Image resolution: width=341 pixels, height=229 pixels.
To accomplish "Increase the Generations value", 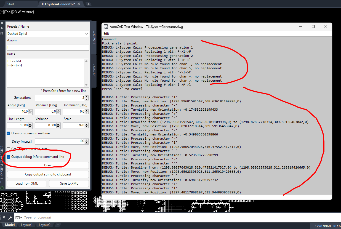I will [x=87, y=97].
